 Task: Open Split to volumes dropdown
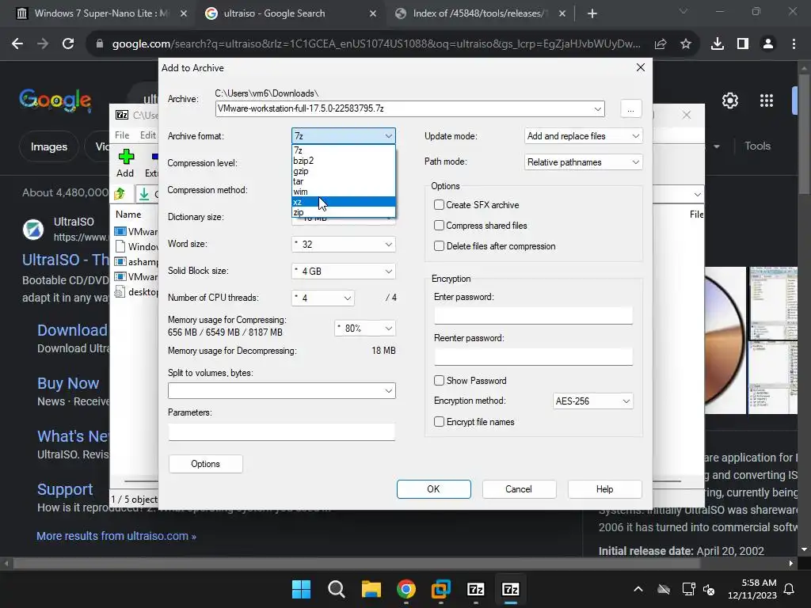coord(282,391)
